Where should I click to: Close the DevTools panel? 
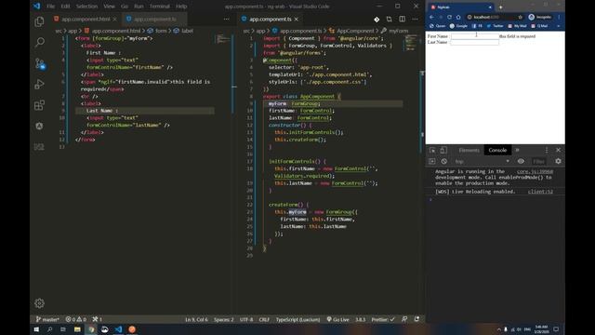pos(558,151)
